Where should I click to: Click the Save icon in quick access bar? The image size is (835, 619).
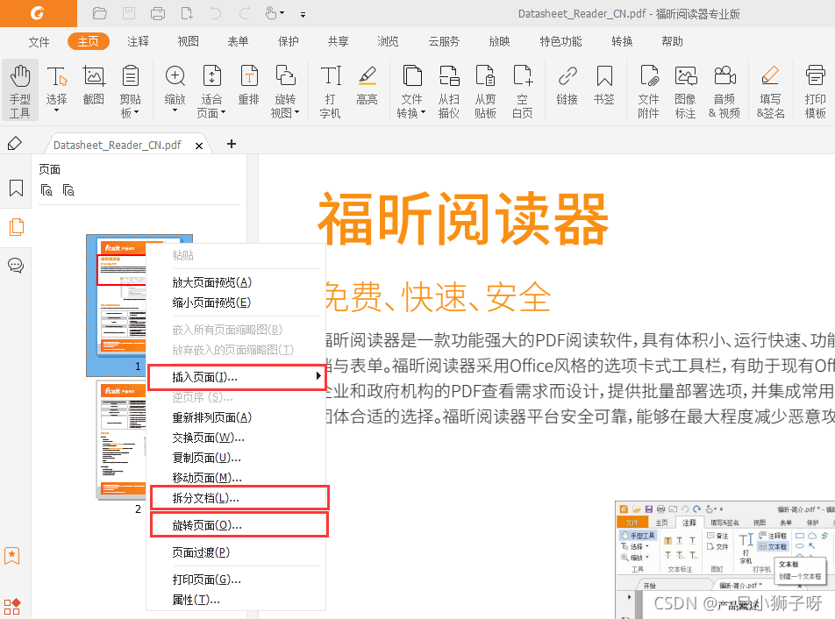[x=129, y=13]
